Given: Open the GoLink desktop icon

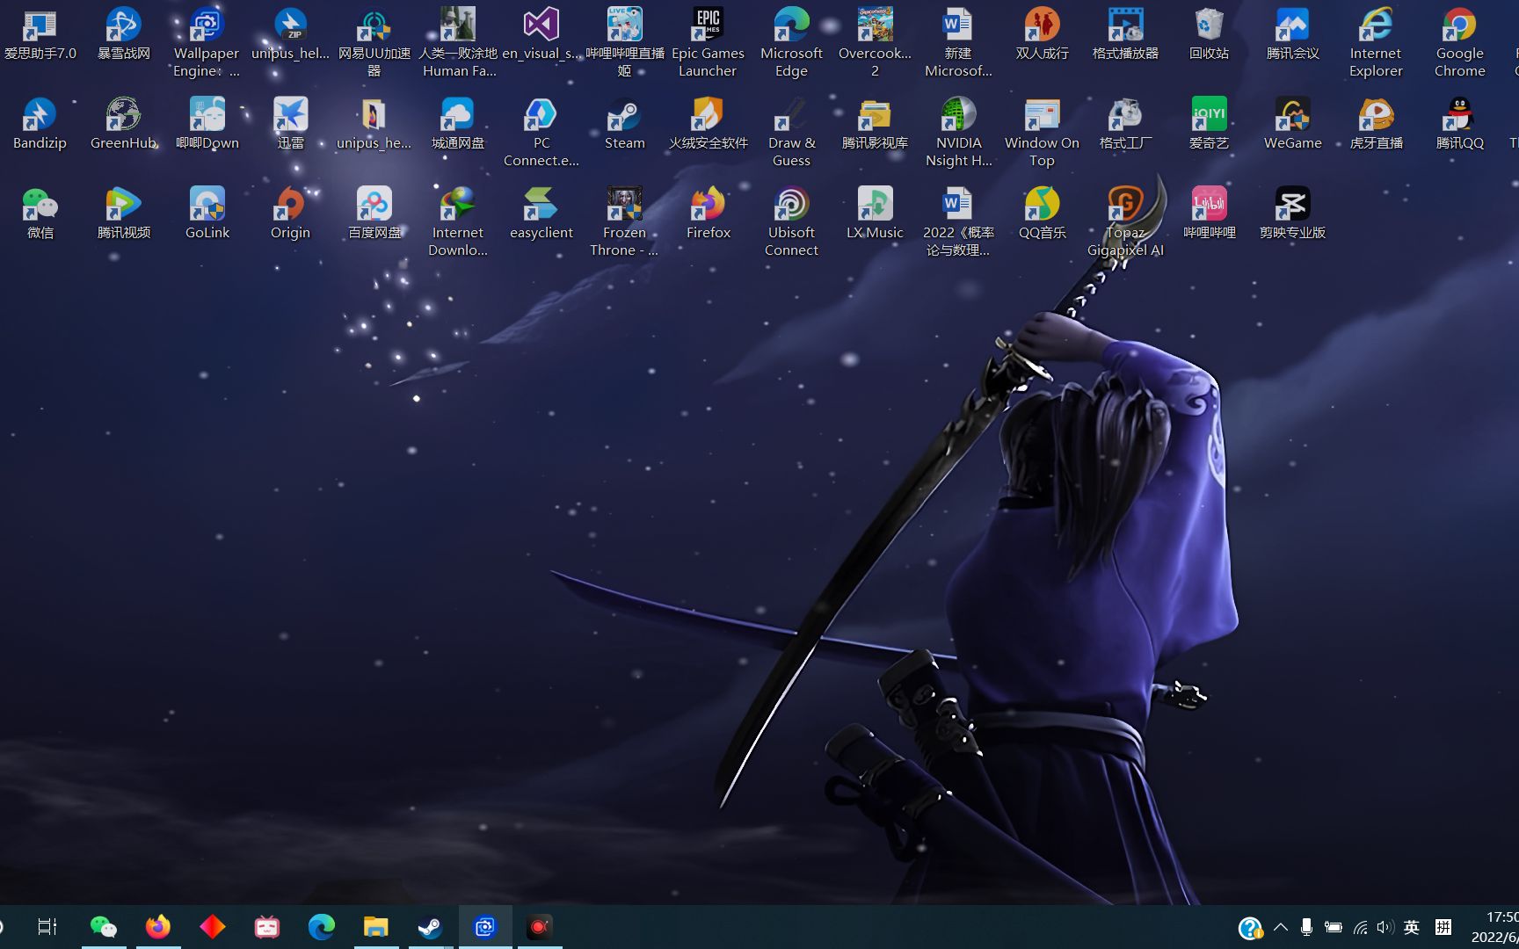Looking at the screenshot, I should pyautogui.click(x=207, y=214).
